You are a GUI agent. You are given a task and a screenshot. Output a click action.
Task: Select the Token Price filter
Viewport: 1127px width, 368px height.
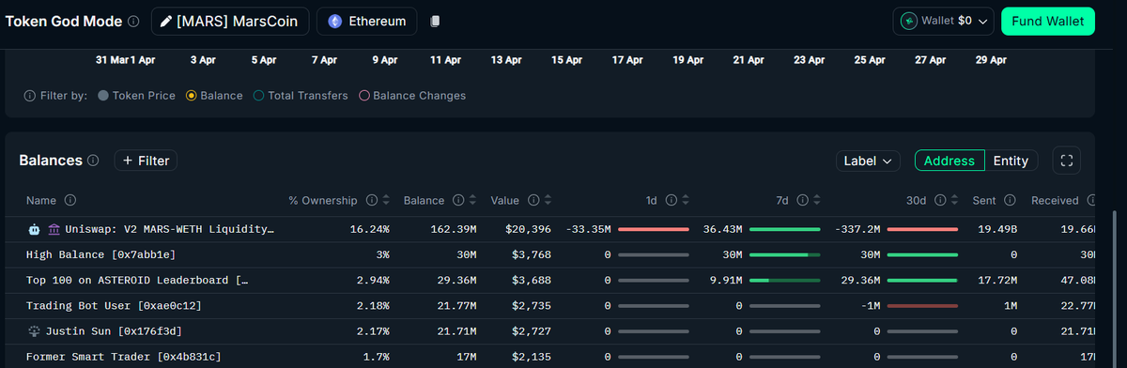pyautogui.click(x=136, y=96)
